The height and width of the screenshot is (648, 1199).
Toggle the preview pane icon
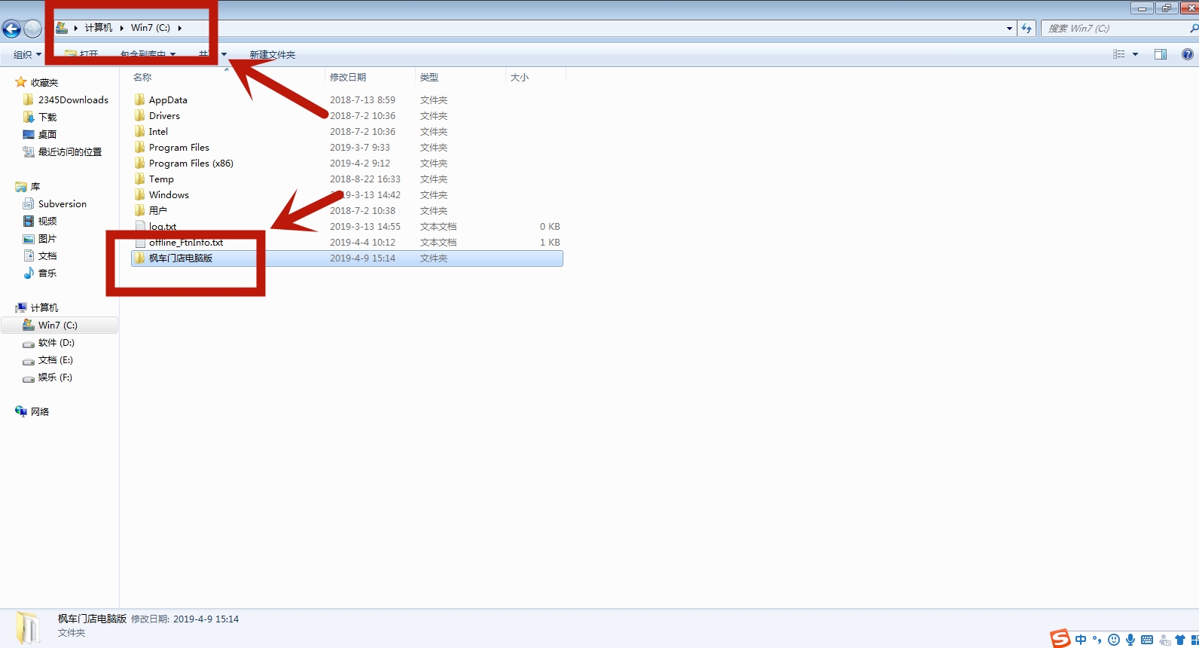[1161, 54]
